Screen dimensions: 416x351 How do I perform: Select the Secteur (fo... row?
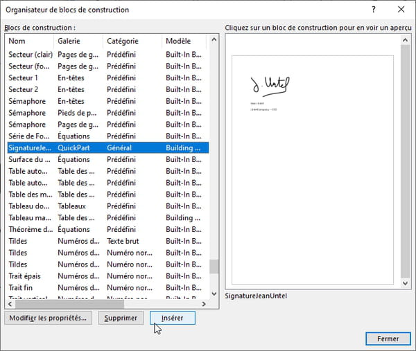[108, 66]
